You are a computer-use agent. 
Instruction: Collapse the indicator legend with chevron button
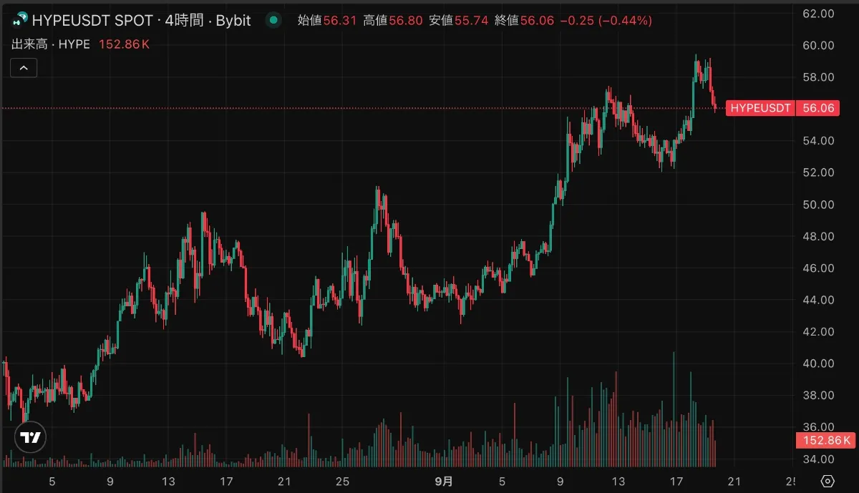coord(24,68)
